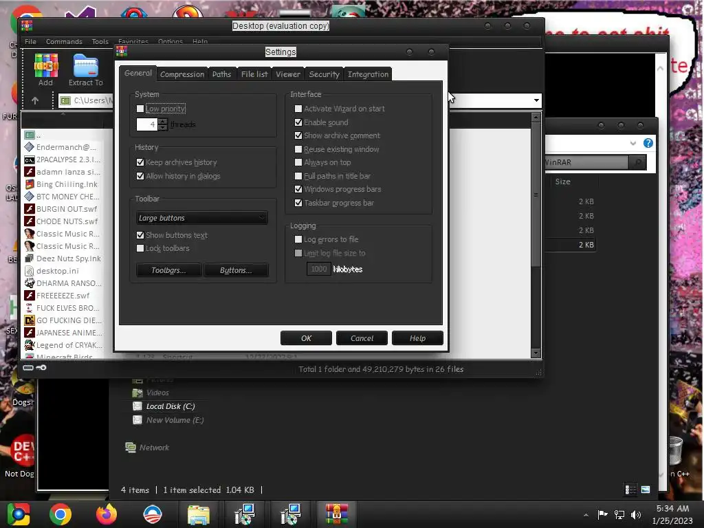Click the WinRAR taskbar icon

pyautogui.click(x=336, y=514)
